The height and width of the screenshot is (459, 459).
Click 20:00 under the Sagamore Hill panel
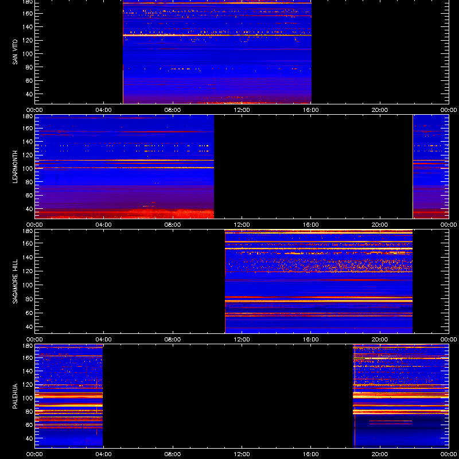point(380,340)
